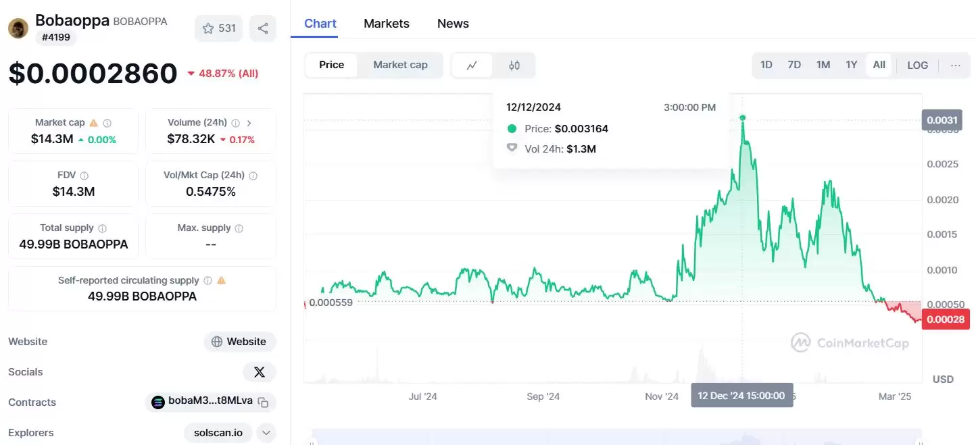Copy the contract address icon
The image size is (976, 445).
pos(264,402)
